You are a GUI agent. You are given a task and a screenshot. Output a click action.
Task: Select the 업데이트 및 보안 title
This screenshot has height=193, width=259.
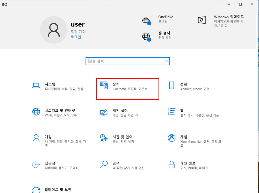click(x=58, y=190)
